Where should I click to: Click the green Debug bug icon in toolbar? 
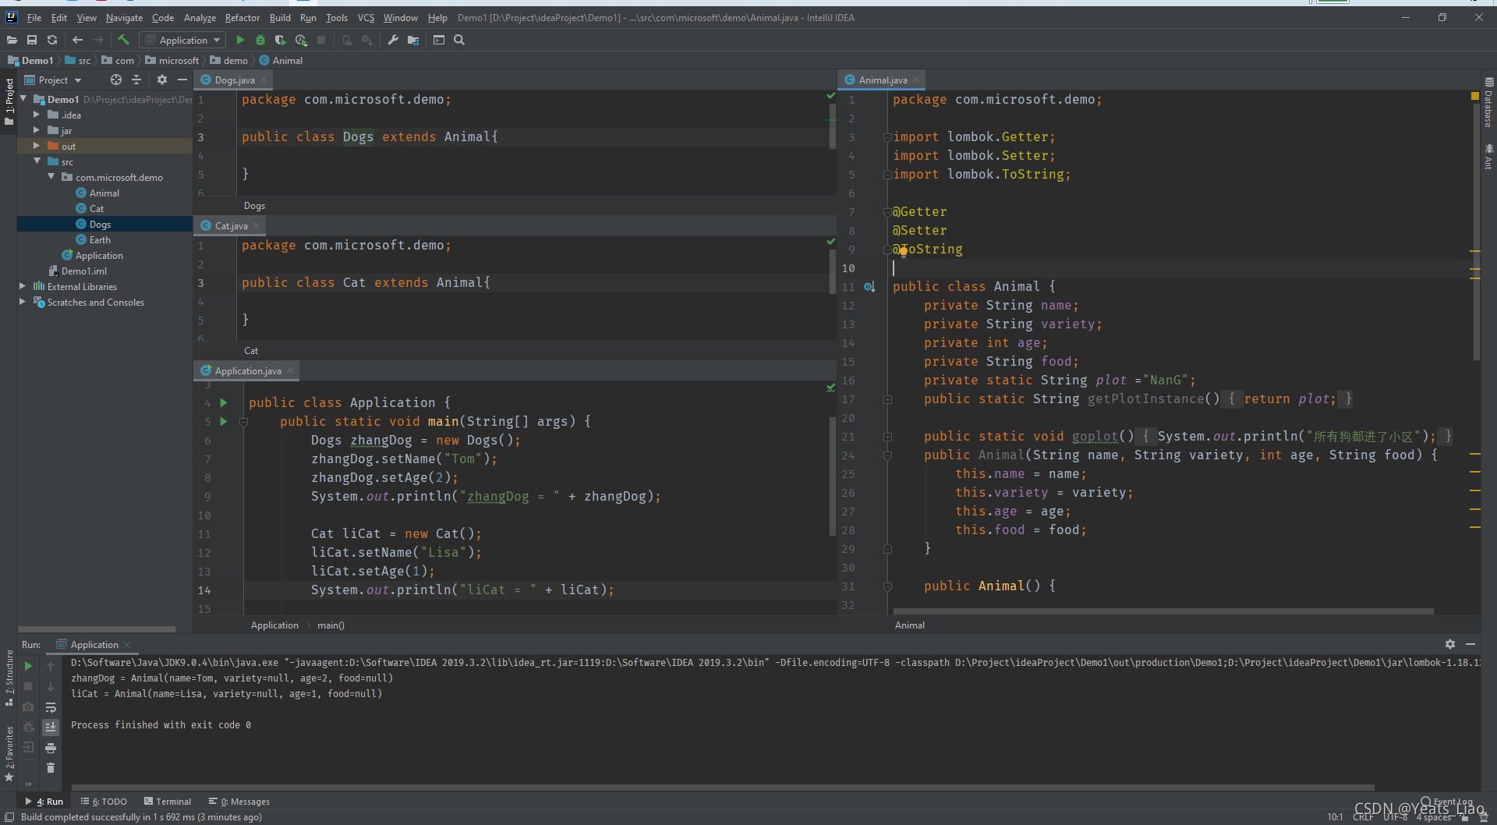coord(260,40)
